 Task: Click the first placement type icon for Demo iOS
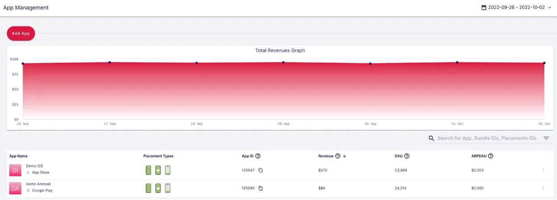[x=149, y=170]
